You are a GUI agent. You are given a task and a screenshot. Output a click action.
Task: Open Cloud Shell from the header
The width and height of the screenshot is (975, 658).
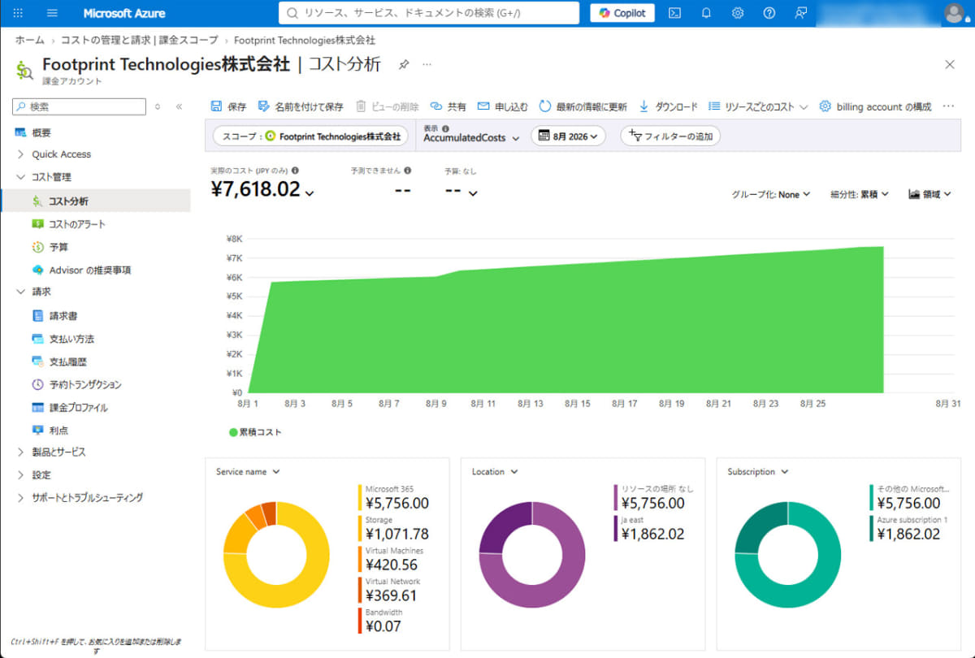[x=674, y=13]
